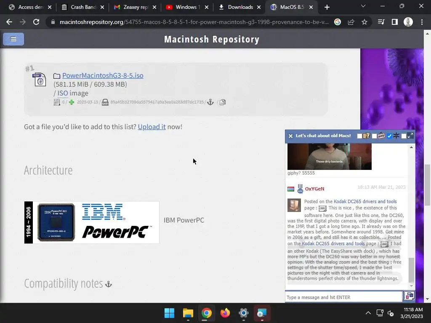
Task: Click the anchor icon beside Compatibility notes
Action: pos(109,284)
